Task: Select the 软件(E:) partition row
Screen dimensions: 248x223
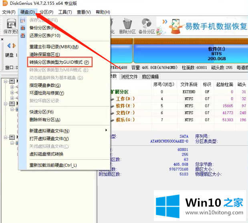Action: coord(179,106)
